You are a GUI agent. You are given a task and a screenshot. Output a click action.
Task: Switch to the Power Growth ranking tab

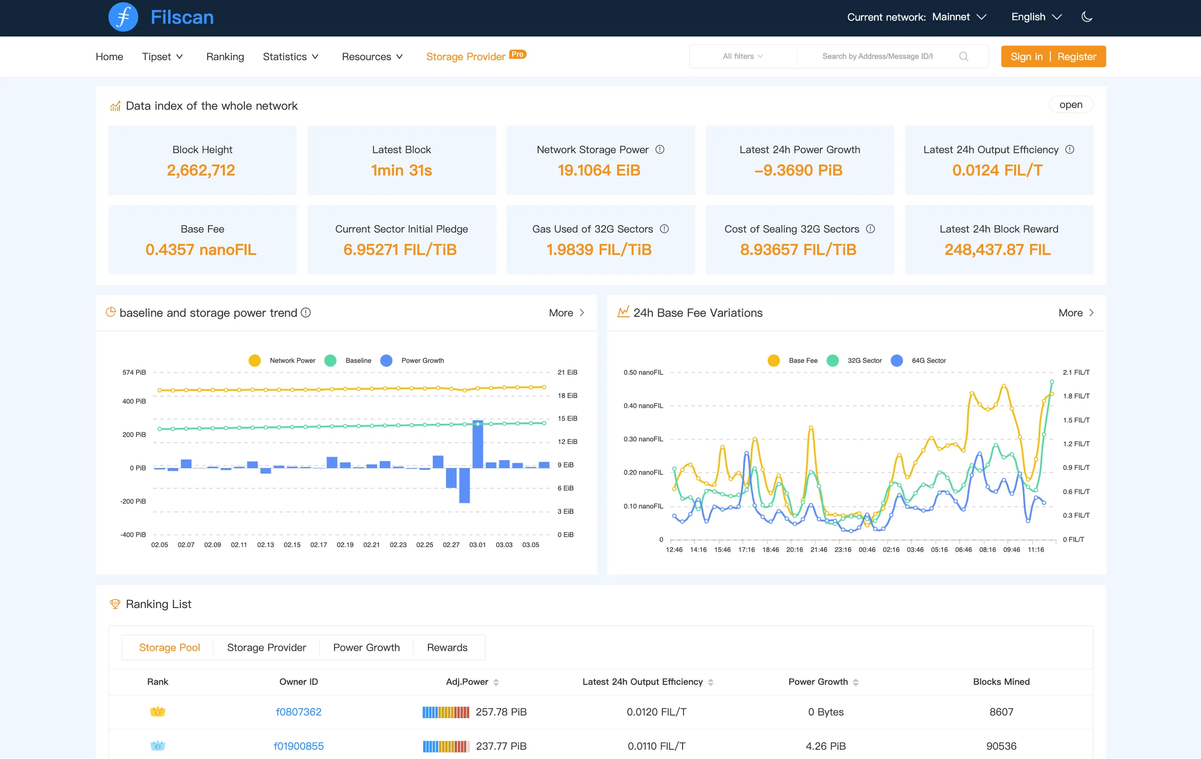[366, 647]
